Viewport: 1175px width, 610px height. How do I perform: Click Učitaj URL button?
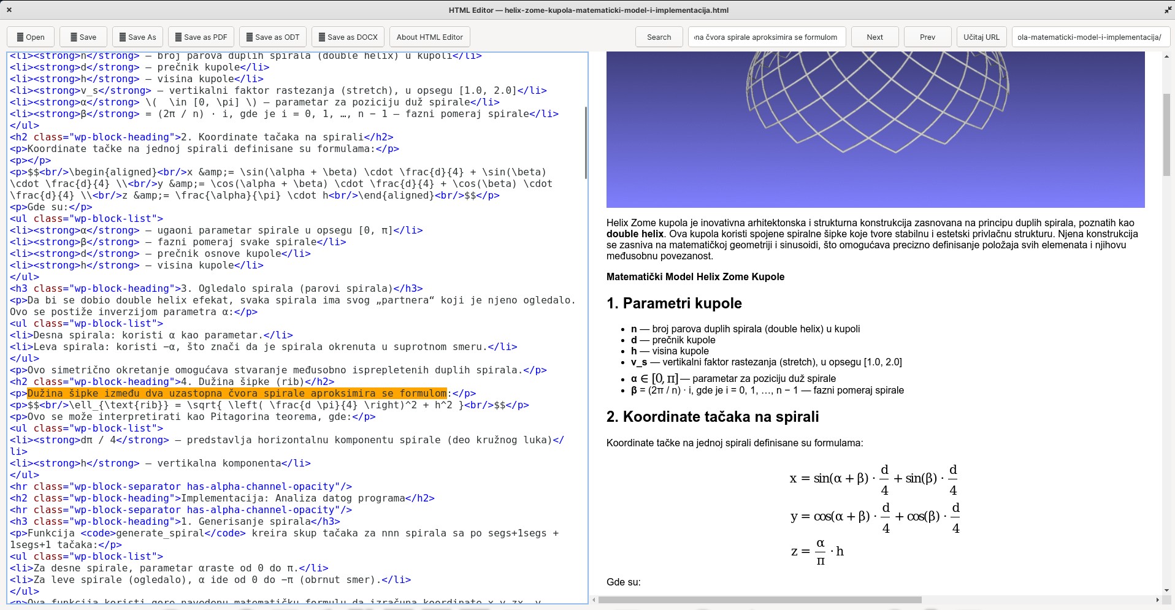981,37
